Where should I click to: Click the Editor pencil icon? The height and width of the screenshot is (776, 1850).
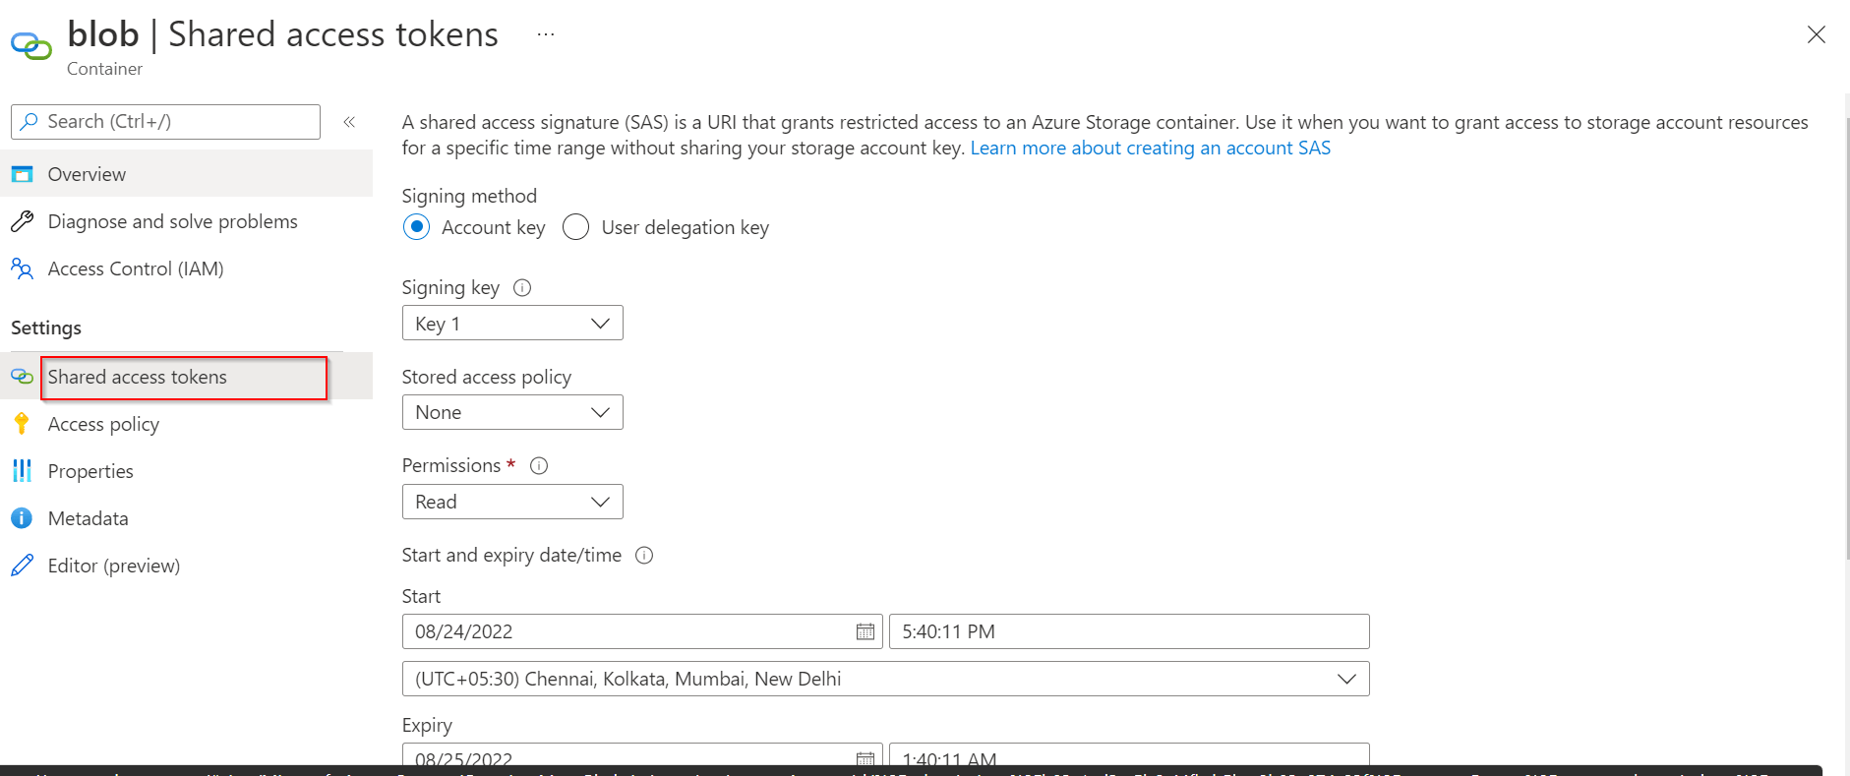point(22,566)
